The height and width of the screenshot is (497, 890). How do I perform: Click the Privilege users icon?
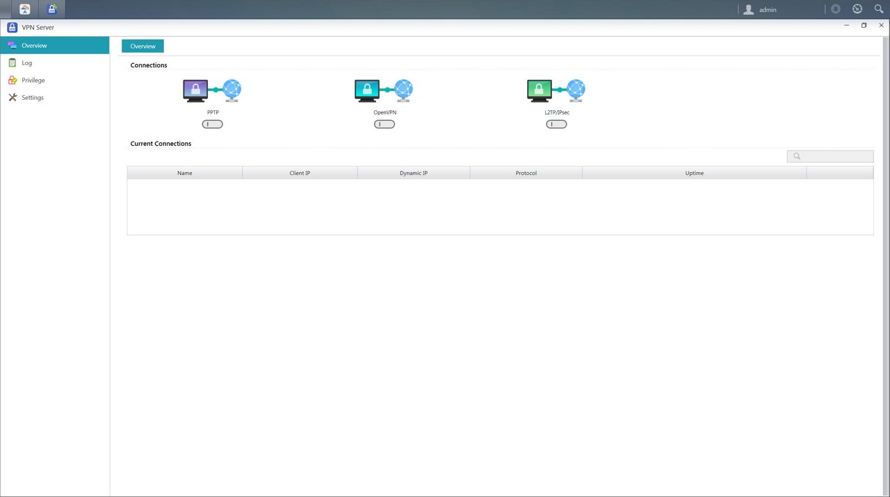pyautogui.click(x=13, y=80)
